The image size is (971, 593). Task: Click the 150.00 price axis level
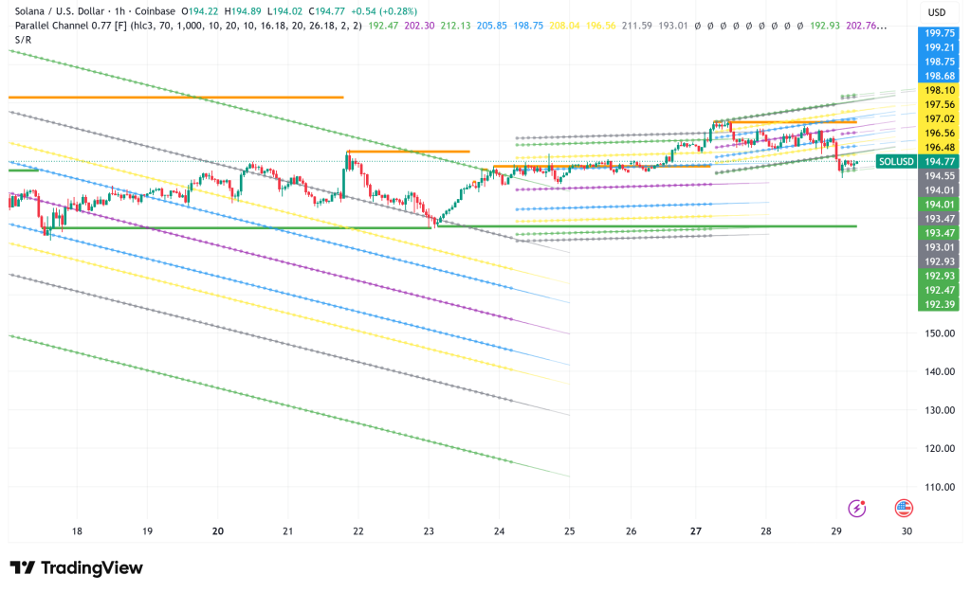pos(939,333)
